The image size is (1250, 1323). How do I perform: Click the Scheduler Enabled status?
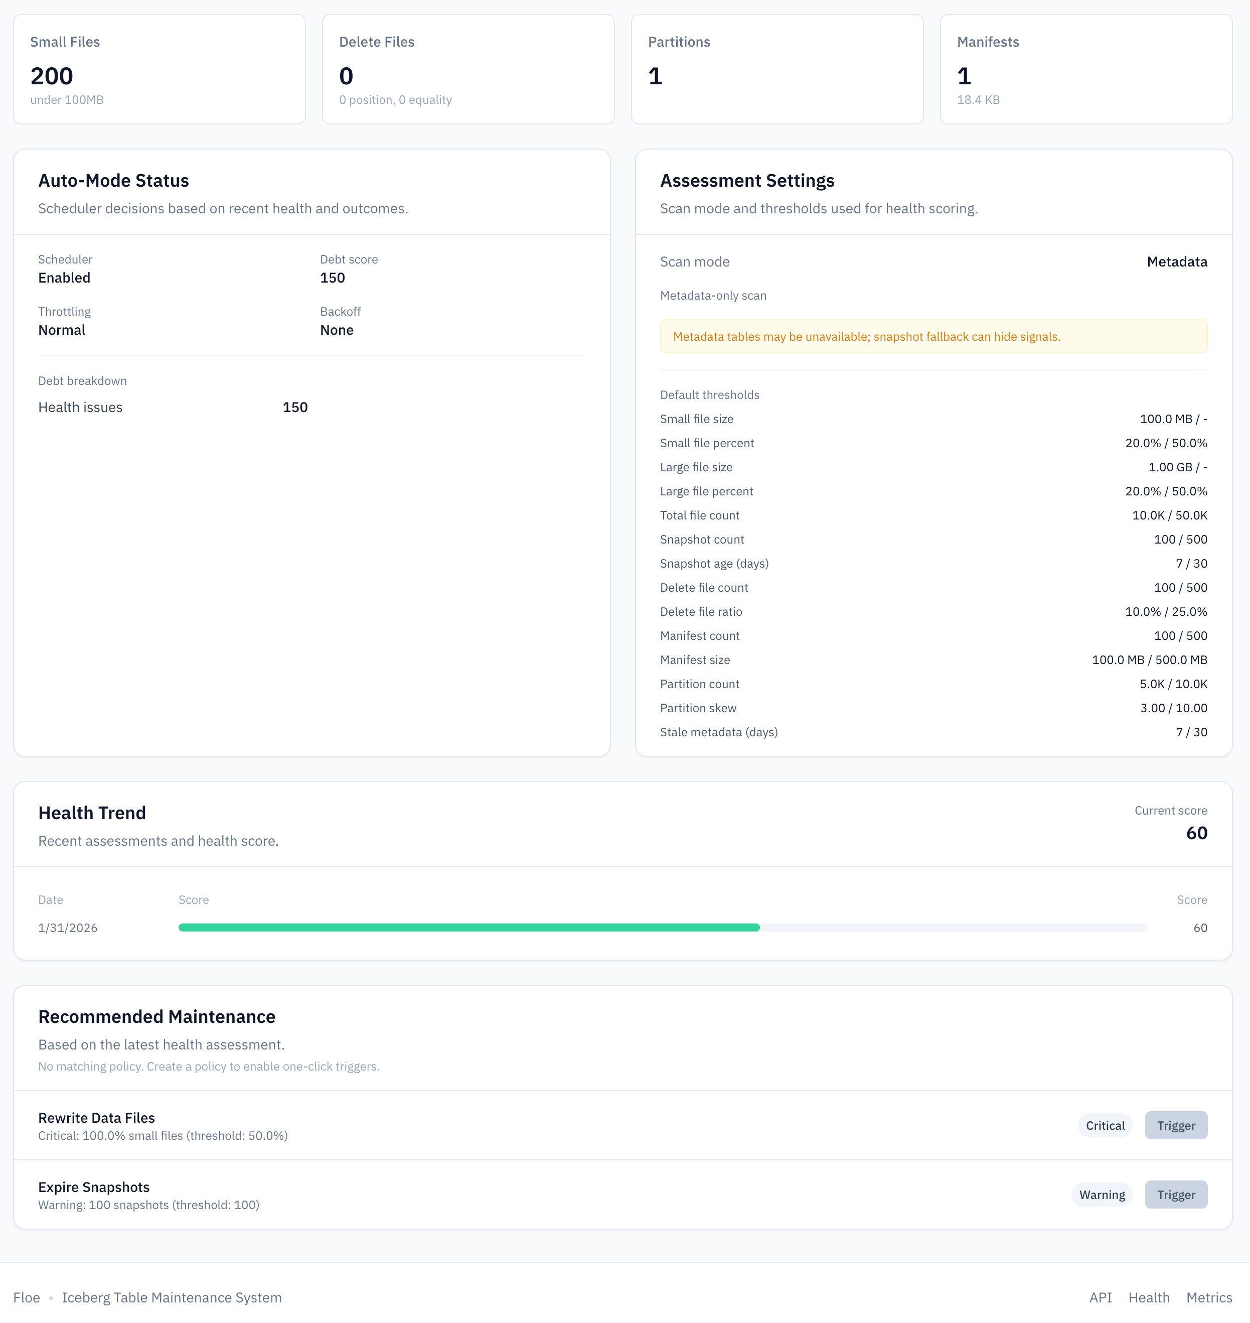click(64, 278)
